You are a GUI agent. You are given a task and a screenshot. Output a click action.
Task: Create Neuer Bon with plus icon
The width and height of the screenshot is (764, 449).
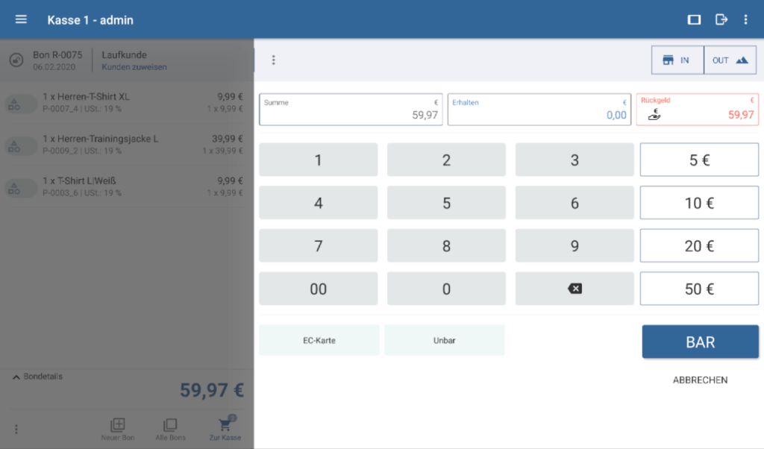coord(117,426)
